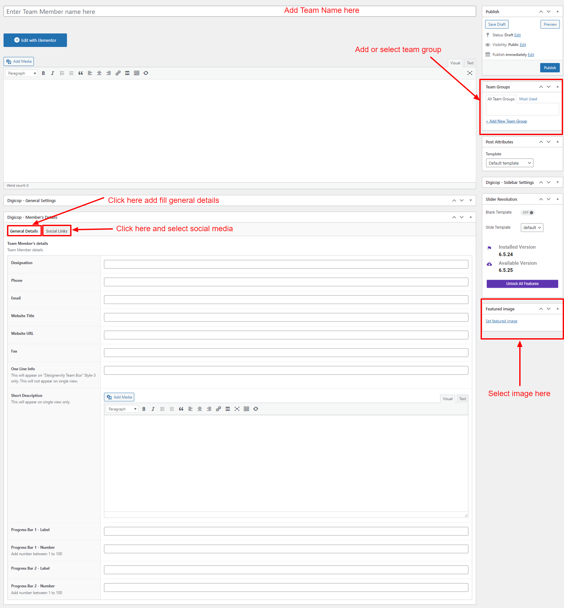Open the Default template dropdown
The image size is (564, 608).
coord(509,163)
